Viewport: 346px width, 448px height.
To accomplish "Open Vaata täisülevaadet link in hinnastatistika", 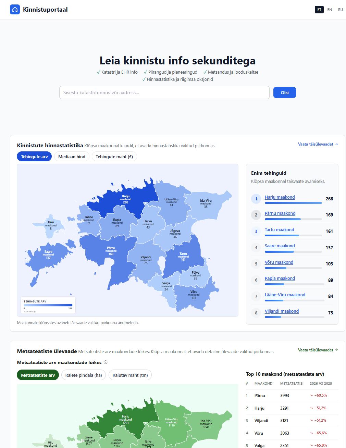I will click(318, 144).
